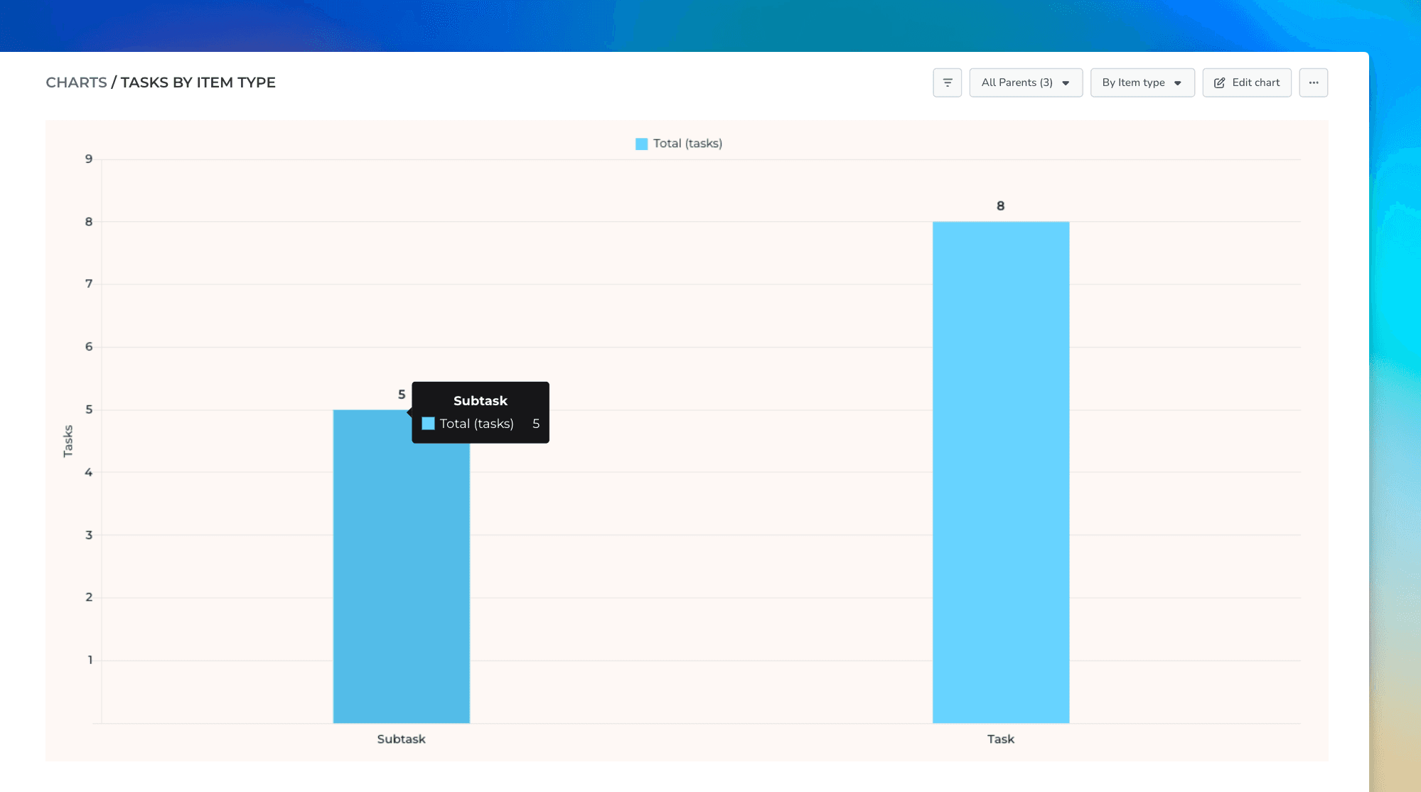Open the All Parents (3) dropdown

coord(1025,82)
